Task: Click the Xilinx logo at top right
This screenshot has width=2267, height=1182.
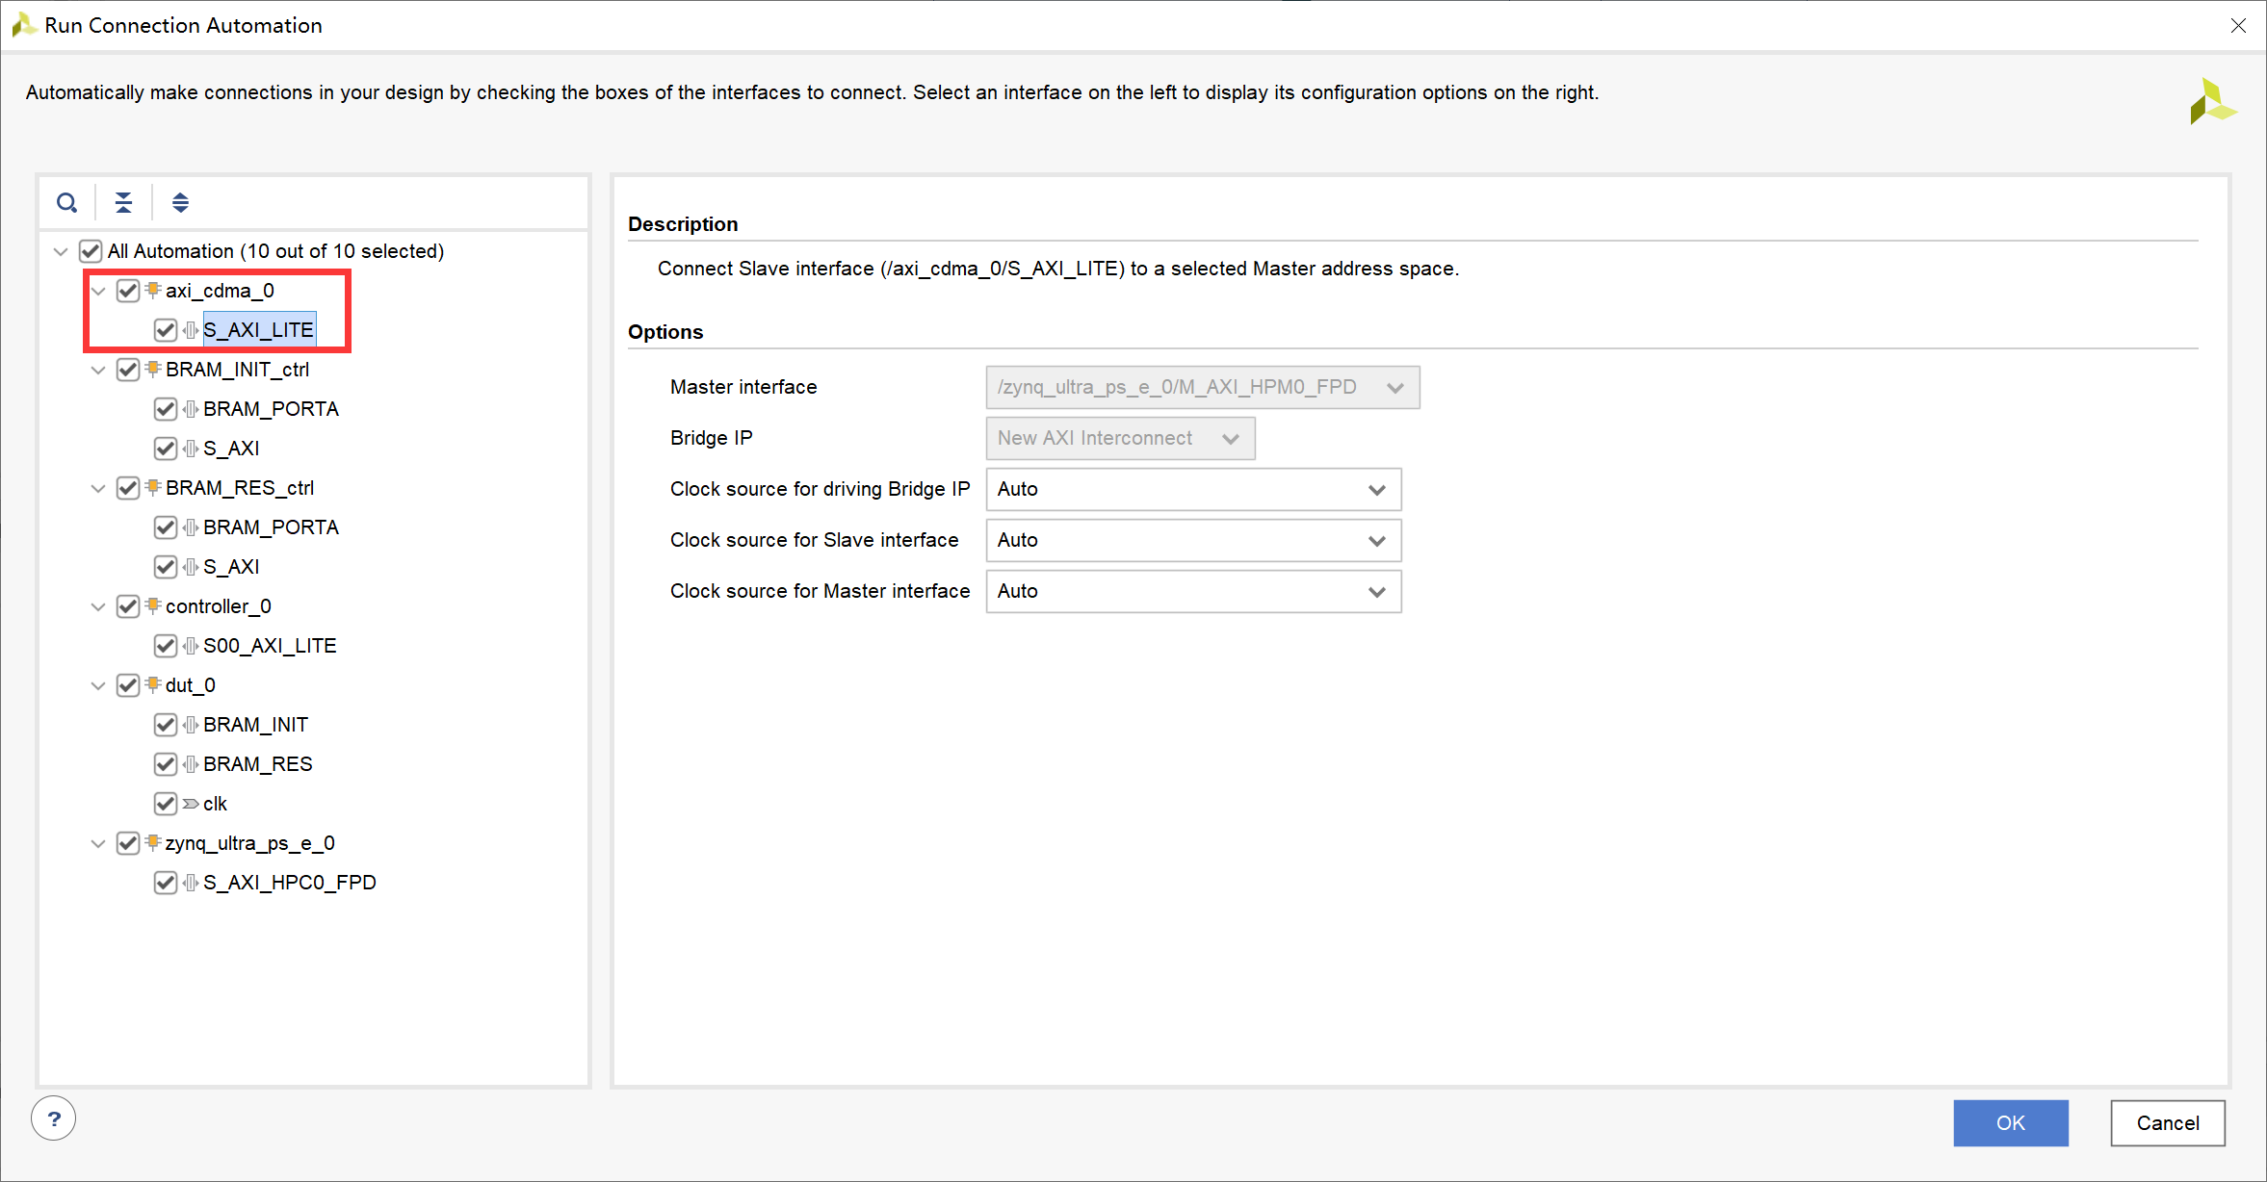Action: 2212,101
